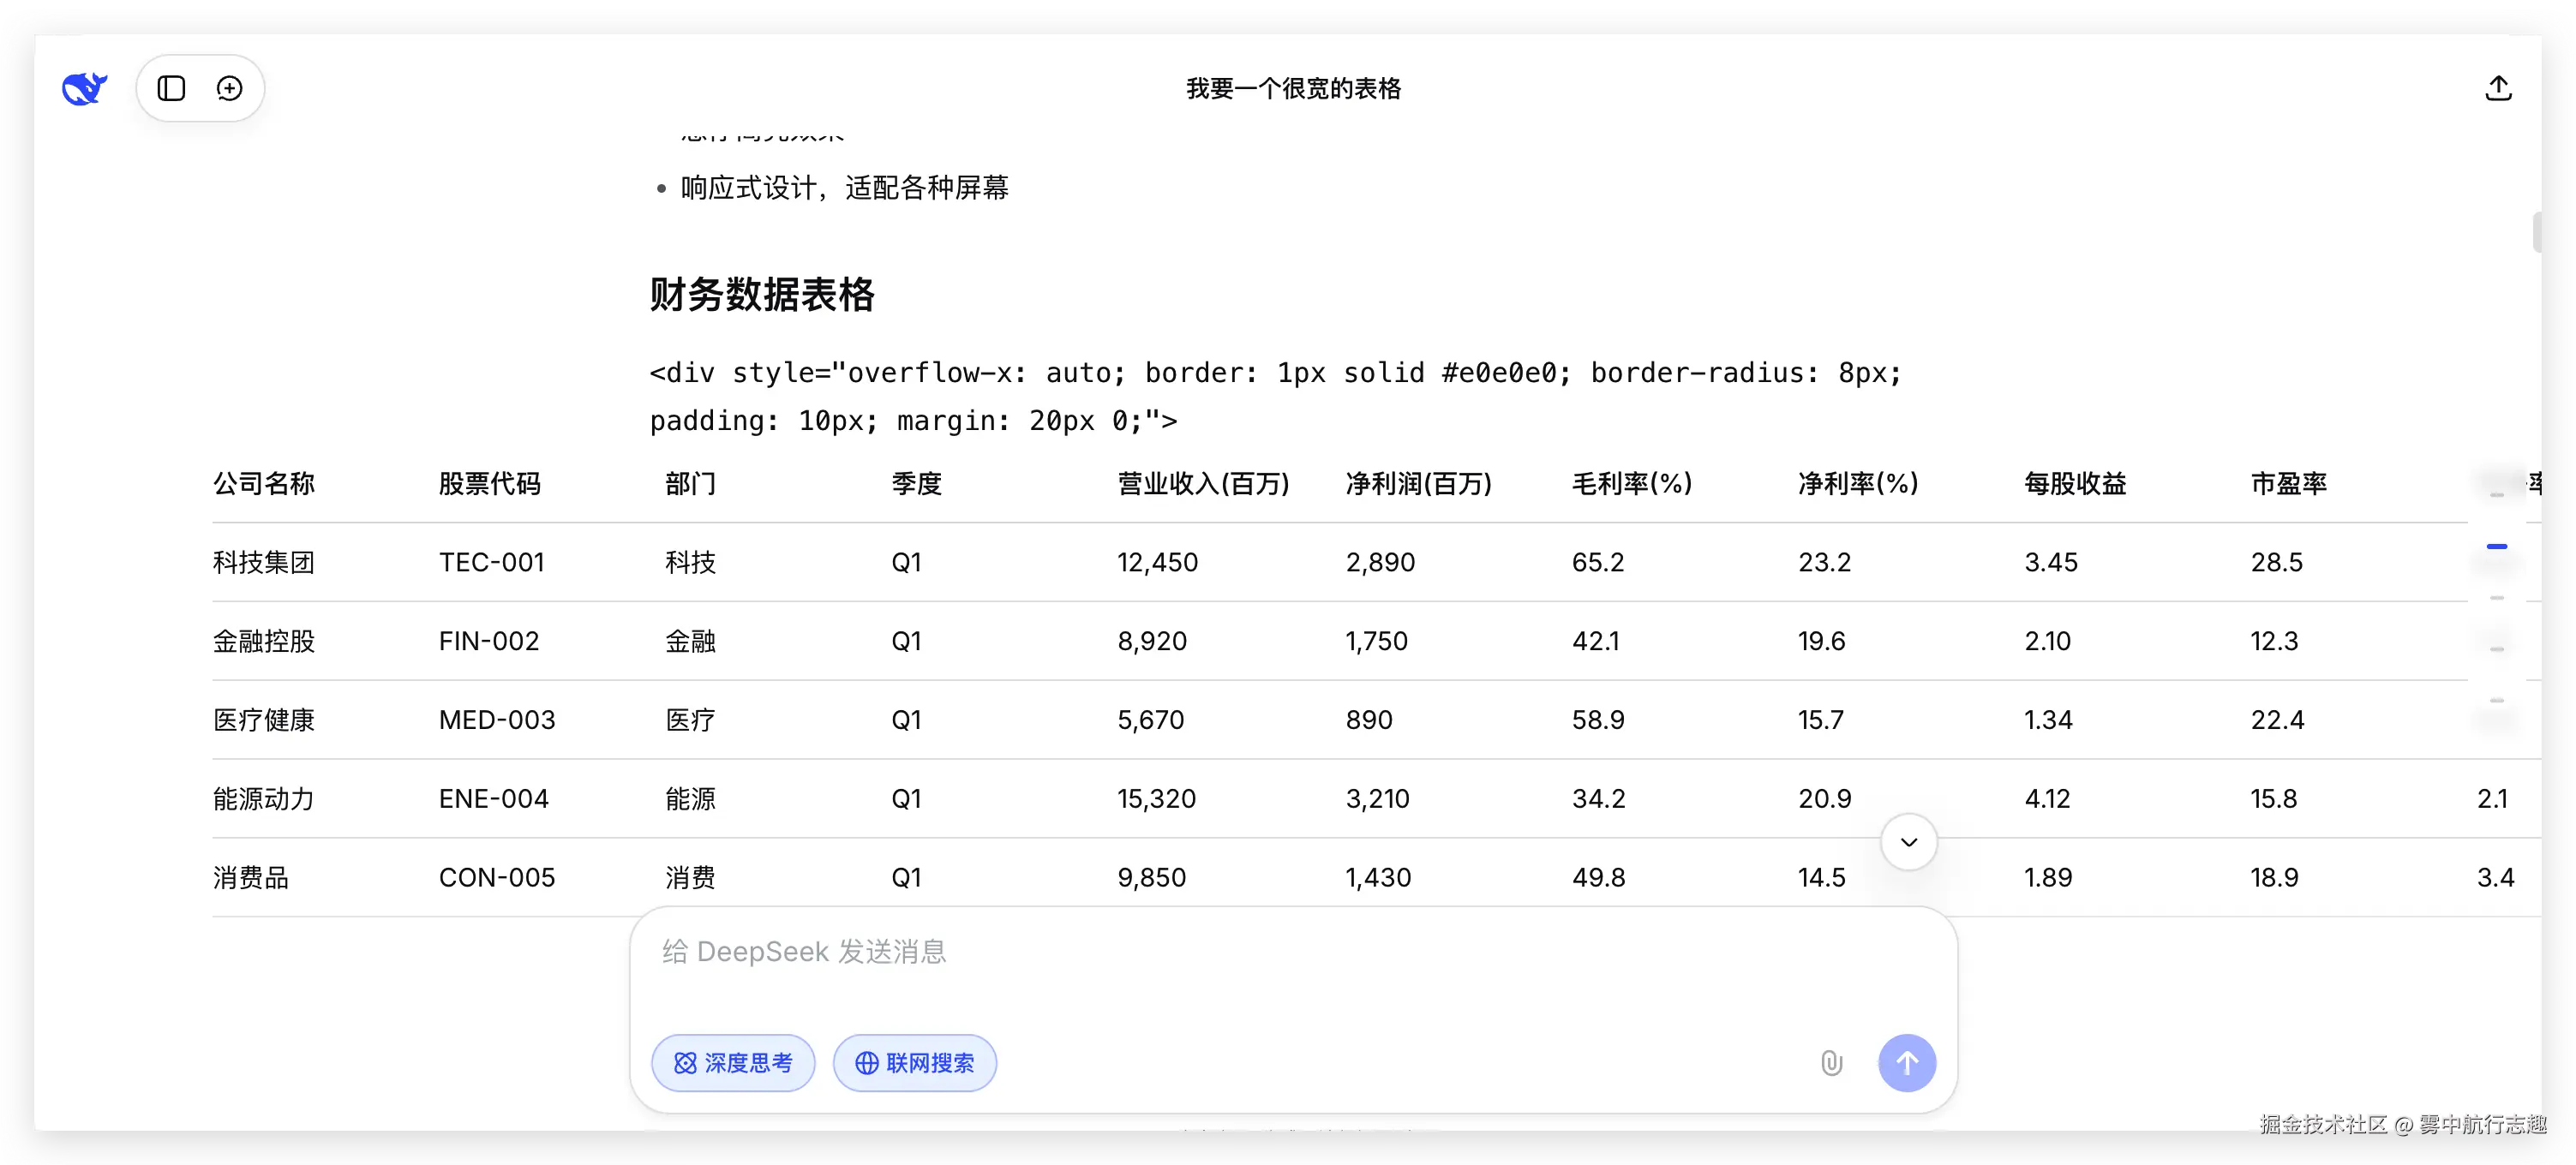Click the share upload icon at top right
This screenshot has width=2576, height=1165.
click(2498, 89)
